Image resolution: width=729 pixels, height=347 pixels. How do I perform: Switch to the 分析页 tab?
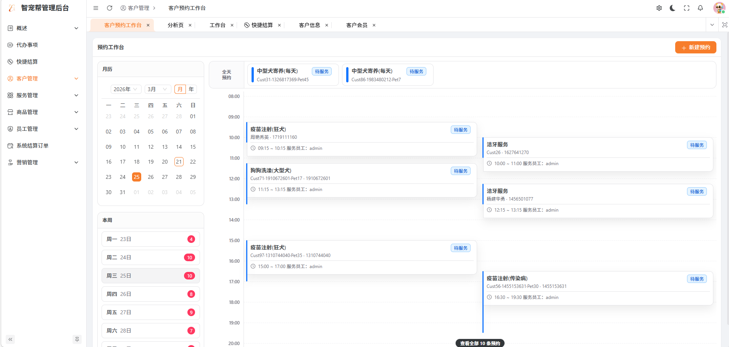(176, 25)
